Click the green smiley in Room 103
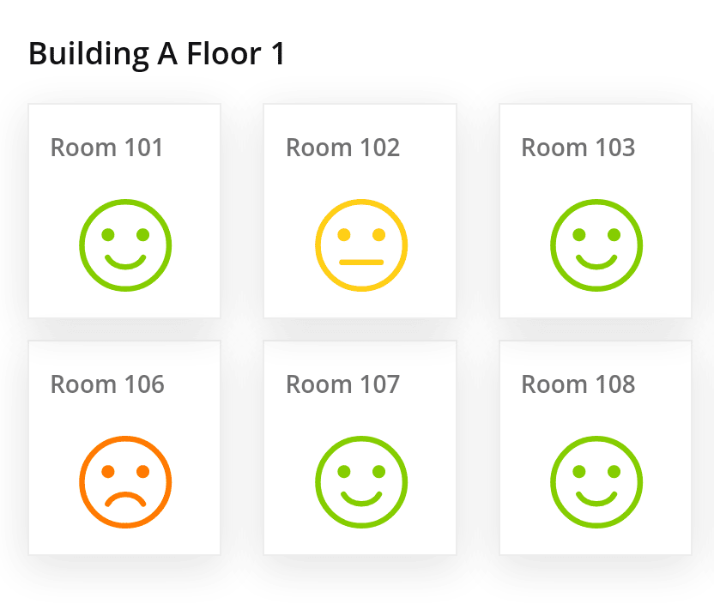Image resolution: width=714 pixels, height=604 pixels. (x=596, y=245)
